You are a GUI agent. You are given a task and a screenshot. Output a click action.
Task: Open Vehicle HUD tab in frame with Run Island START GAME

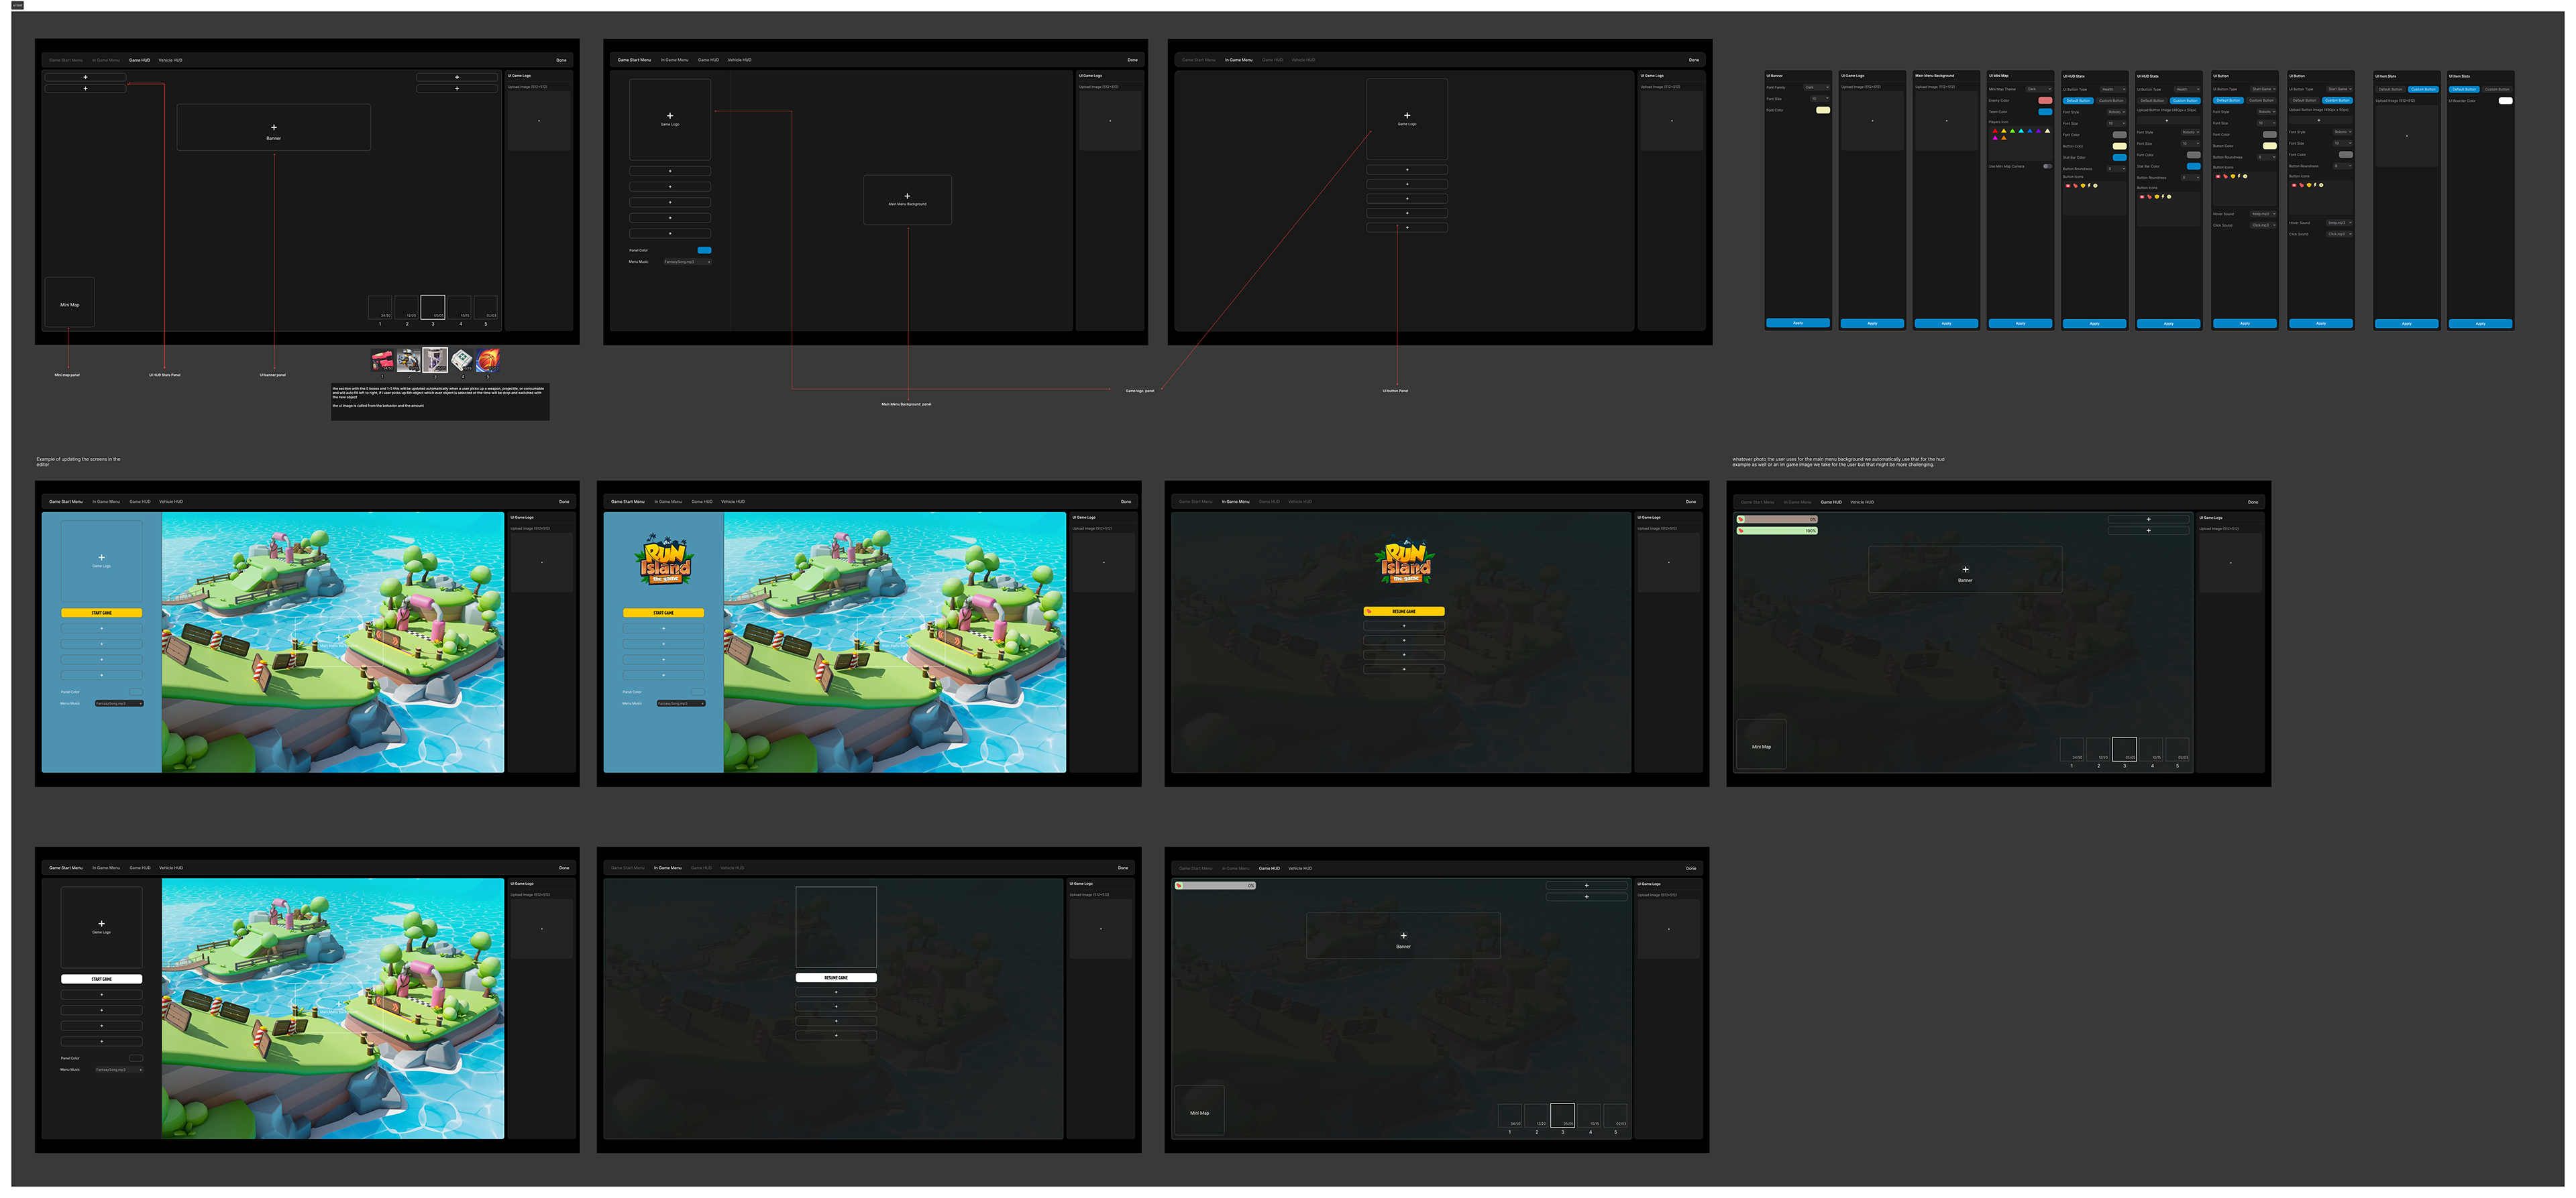click(x=733, y=501)
